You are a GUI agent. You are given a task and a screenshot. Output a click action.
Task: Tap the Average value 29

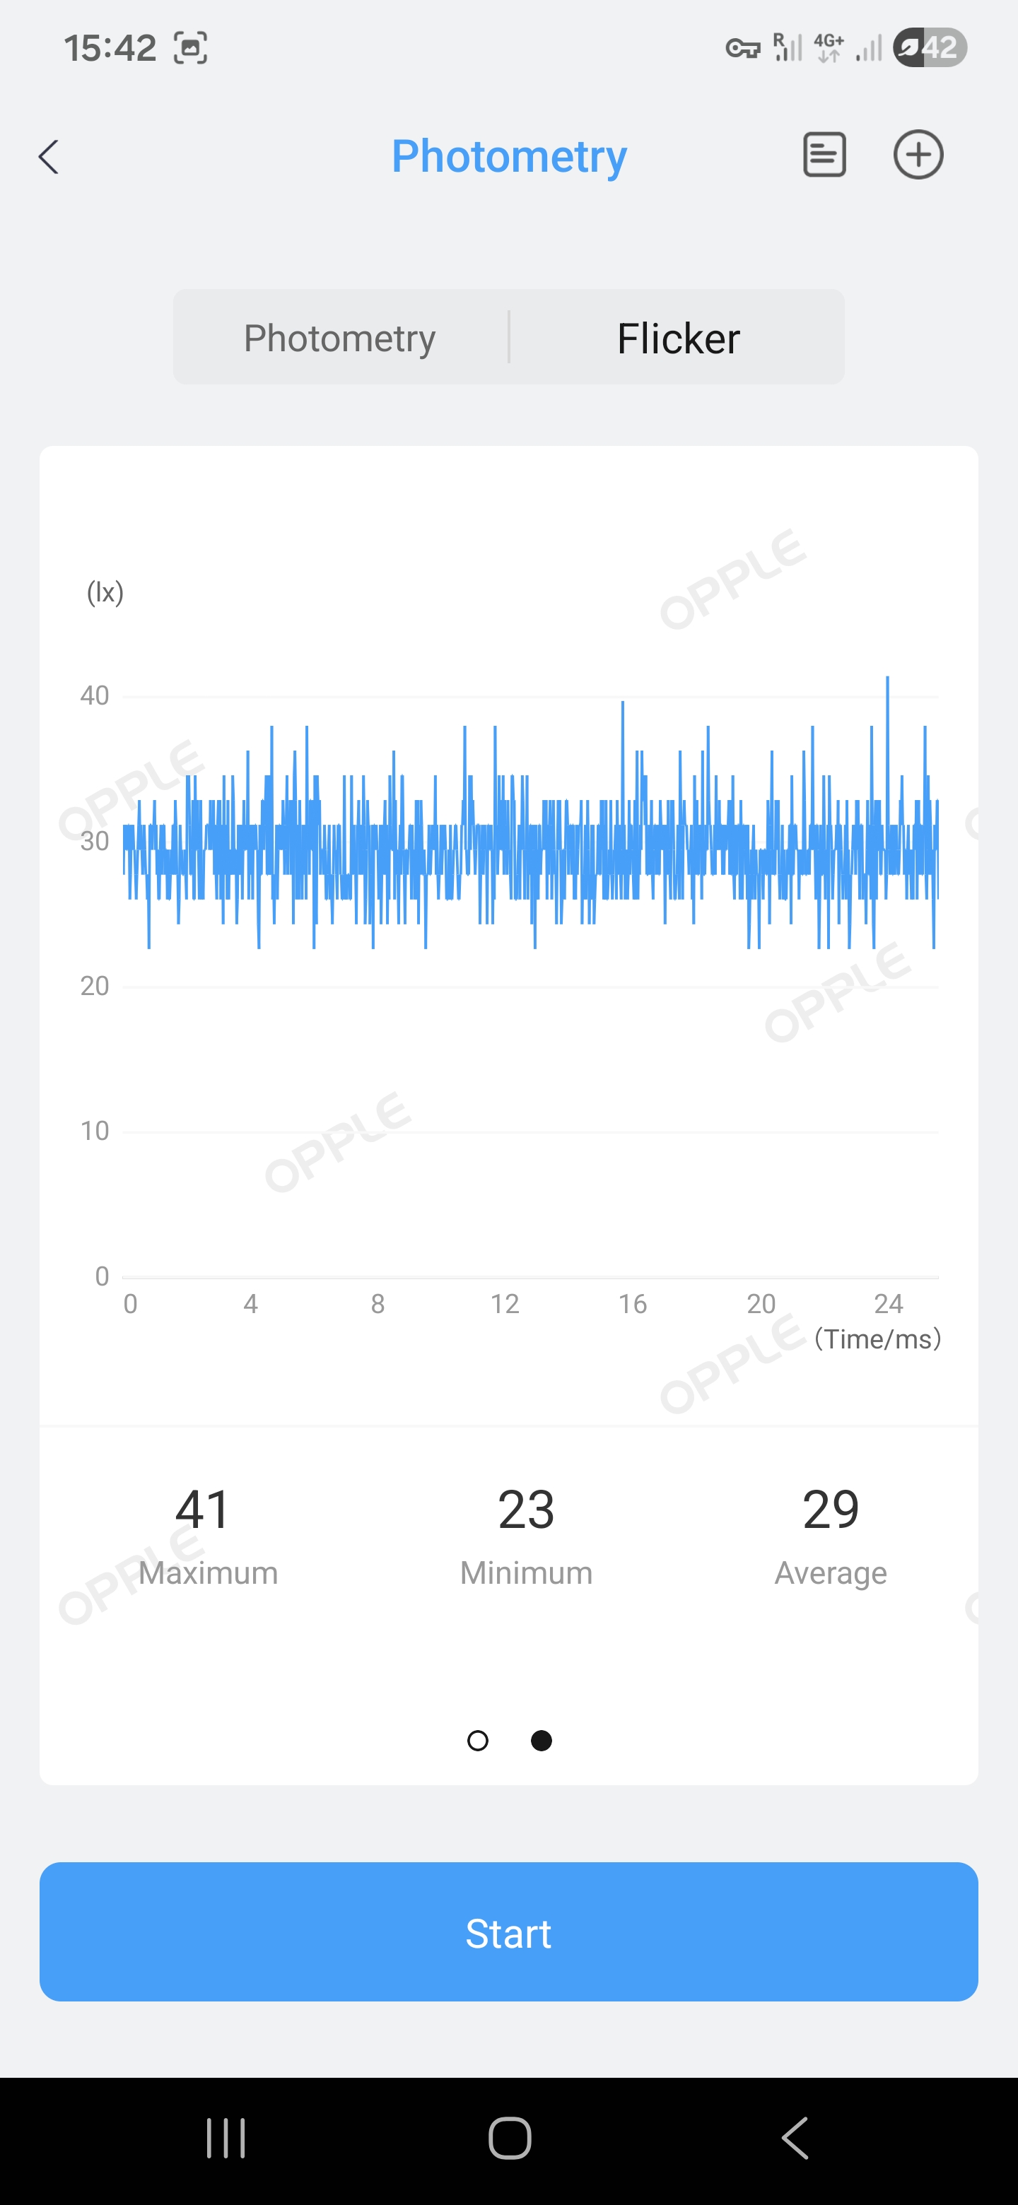(831, 1508)
